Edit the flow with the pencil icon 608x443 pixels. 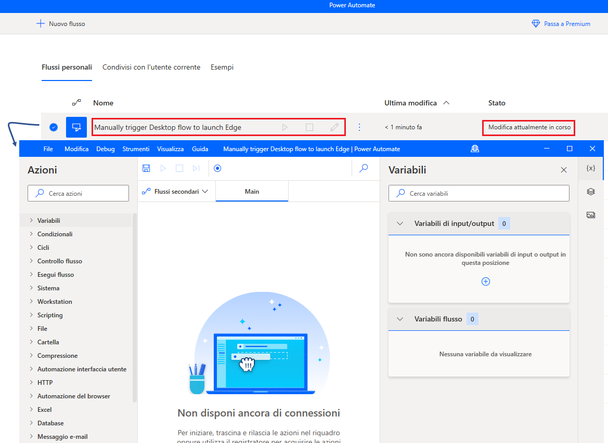click(x=334, y=127)
